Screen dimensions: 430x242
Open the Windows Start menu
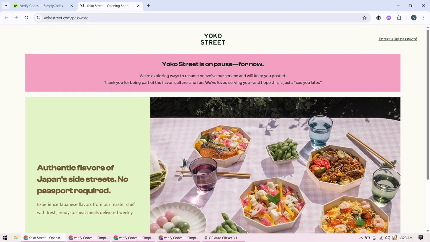(x=5, y=238)
